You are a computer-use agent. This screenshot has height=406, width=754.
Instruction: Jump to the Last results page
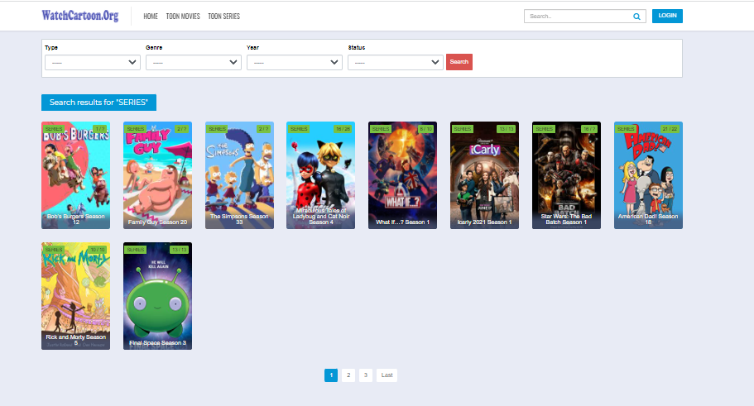pos(387,375)
